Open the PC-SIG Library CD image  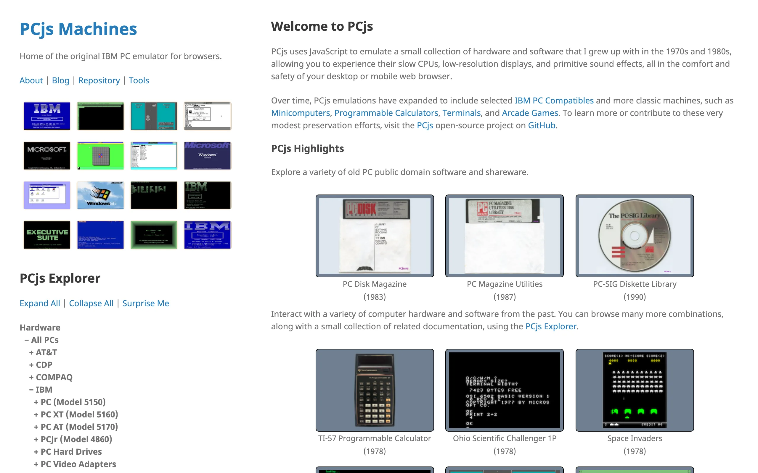(635, 236)
